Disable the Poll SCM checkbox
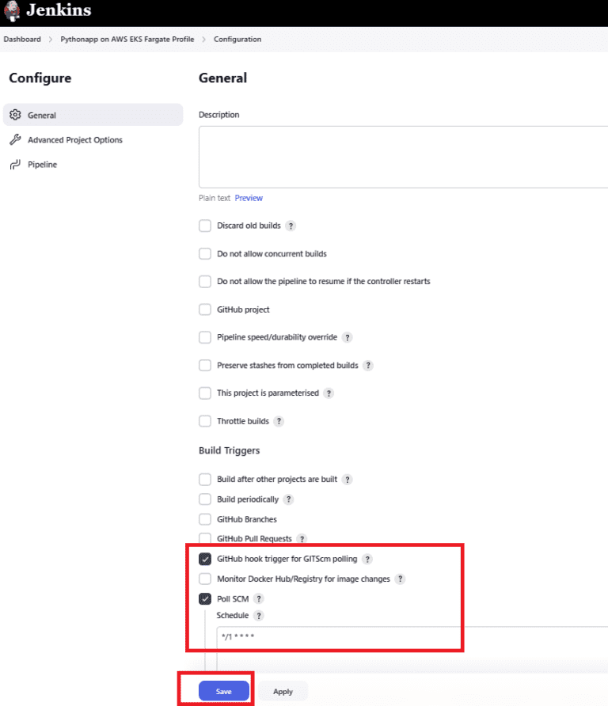 click(x=205, y=599)
